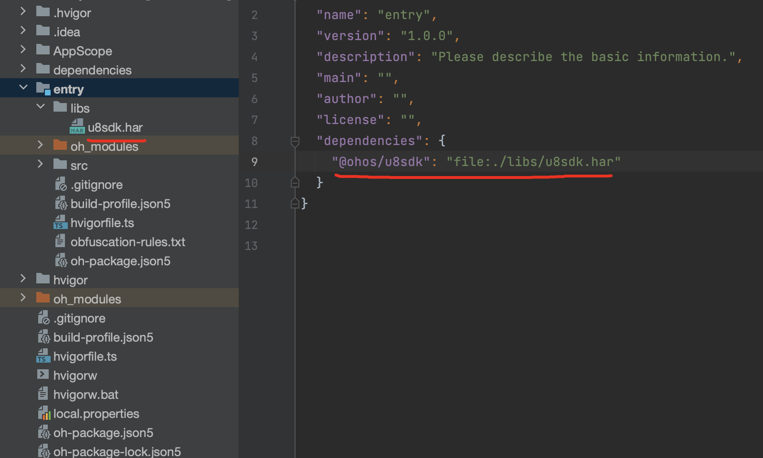Click the root orange oh_modules folder icon
This screenshot has height=458, width=763.
[43, 298]
